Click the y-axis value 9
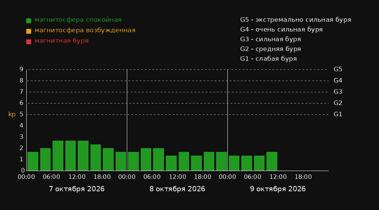The height and width of the screenshot is (210, 379). 21,69
